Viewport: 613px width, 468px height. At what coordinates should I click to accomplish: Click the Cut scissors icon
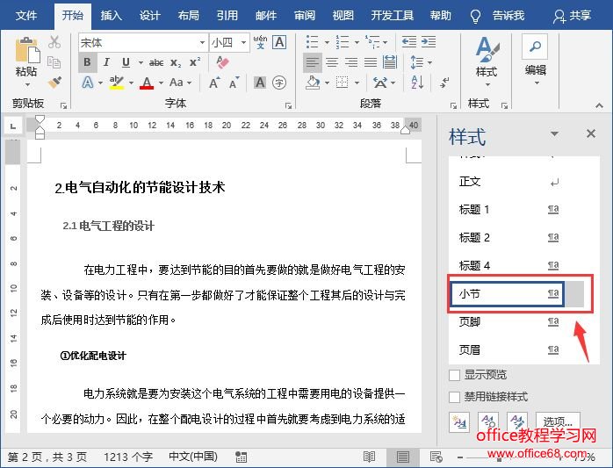54,42
